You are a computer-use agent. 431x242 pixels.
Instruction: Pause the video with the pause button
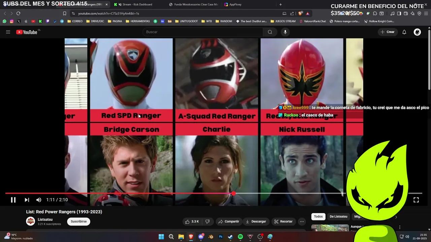(x=13, y=200)
